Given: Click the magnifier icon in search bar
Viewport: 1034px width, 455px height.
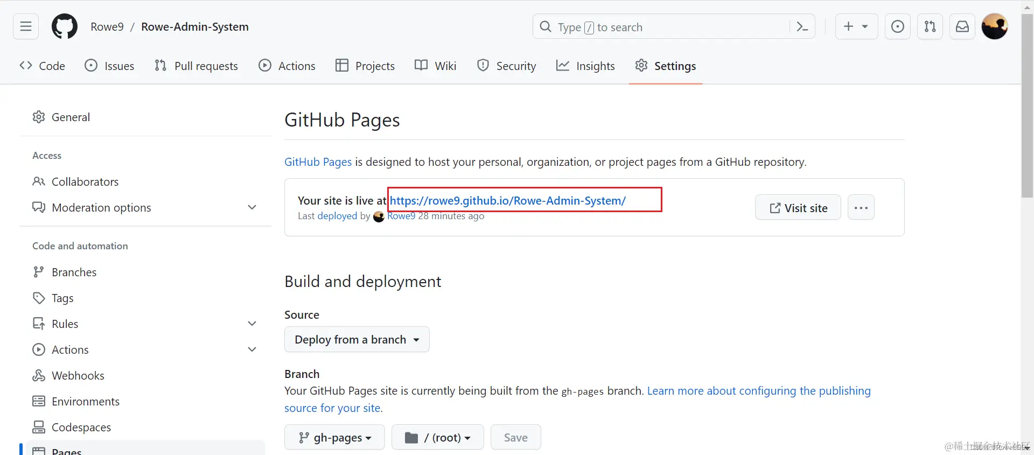Looking at the screenshot, I should 546,26.
